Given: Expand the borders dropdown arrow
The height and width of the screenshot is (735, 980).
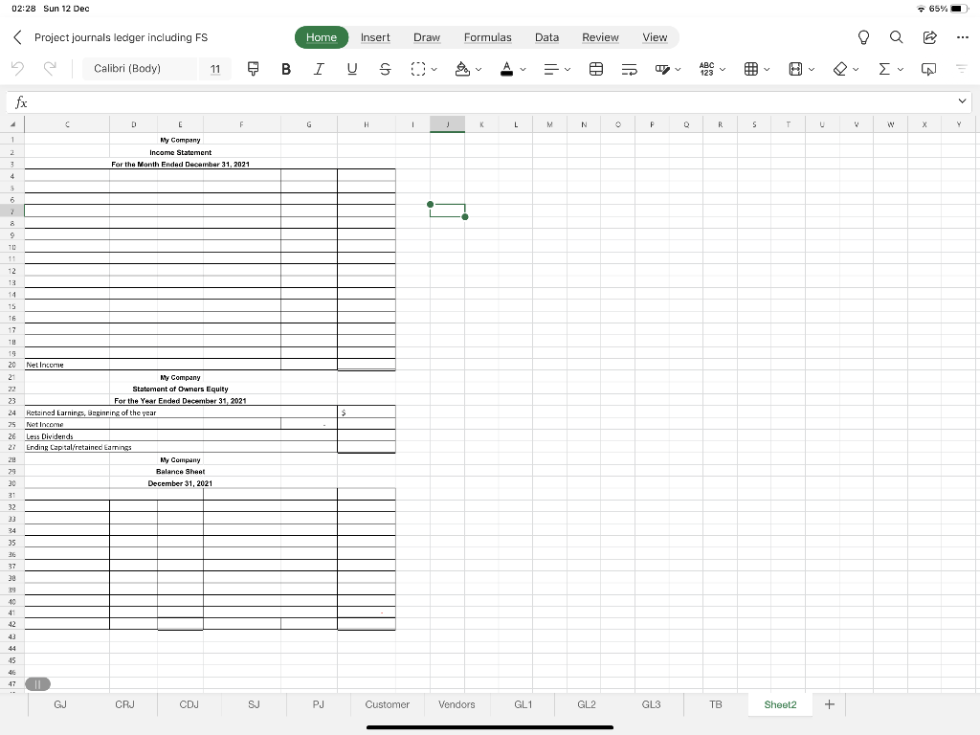Looking at the screenshot, I should click(434, 69).
